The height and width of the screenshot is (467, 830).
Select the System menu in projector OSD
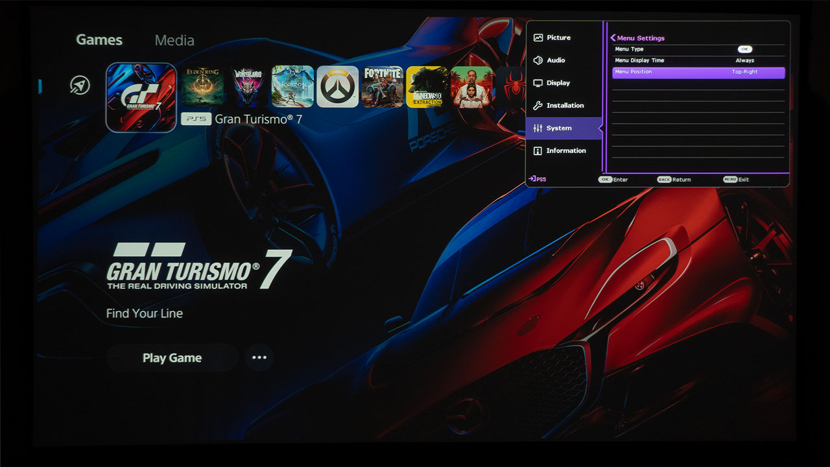click(563, 128)
